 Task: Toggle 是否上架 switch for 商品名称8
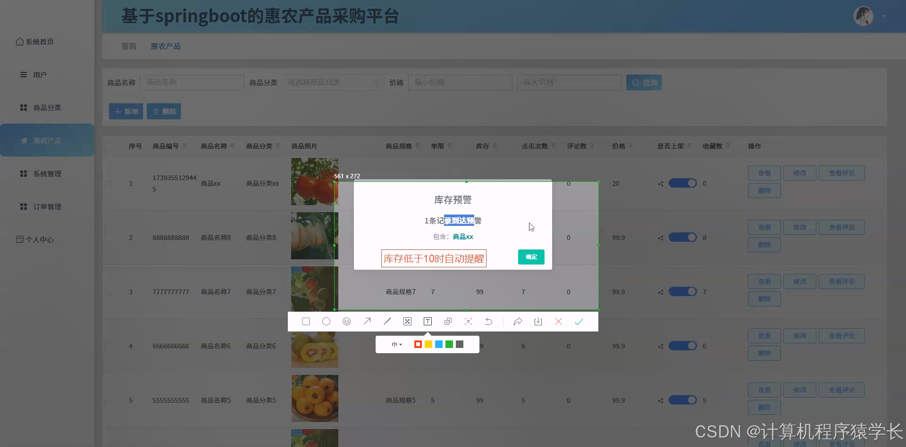tap(683, 237)
